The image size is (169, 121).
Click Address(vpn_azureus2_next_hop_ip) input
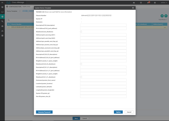pos(103,48)
